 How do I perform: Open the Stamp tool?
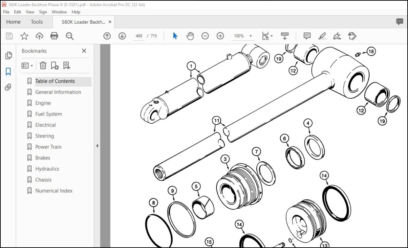(x=352, y=36)
